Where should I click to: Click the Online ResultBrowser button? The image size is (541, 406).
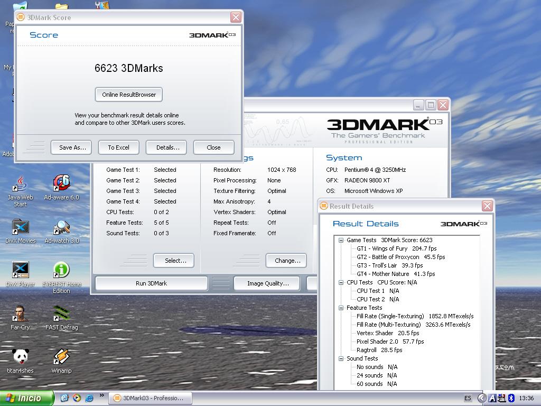click(129, 95)
